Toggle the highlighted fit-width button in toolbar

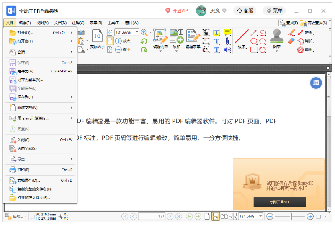110,41
